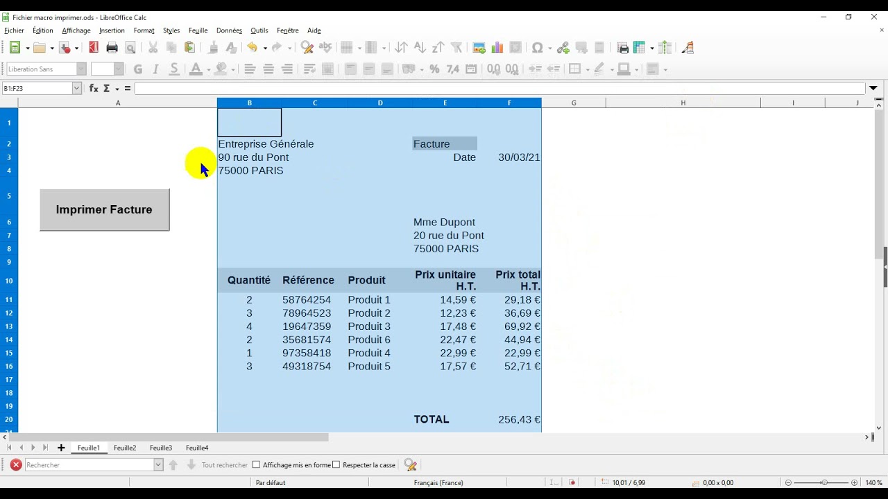Click the font color A swatch
Screen dimensions: 888x499
click(x=196, y=69)
